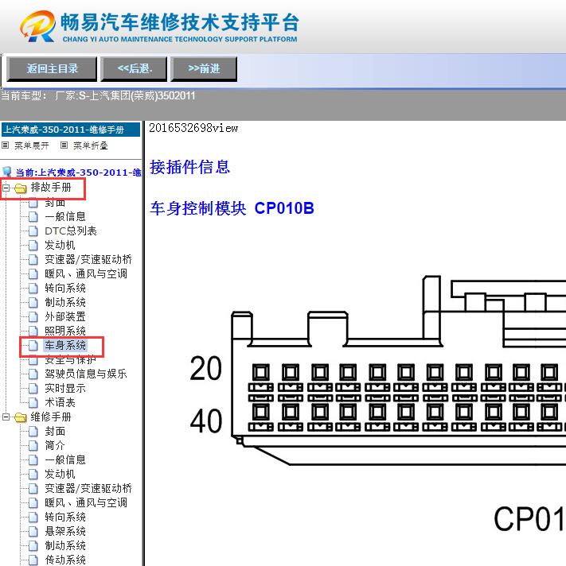Image resolution: width=566 pixels, height=566 pixels.
Task: Open 术语表 tree item
Action: [x=60, y=402]
